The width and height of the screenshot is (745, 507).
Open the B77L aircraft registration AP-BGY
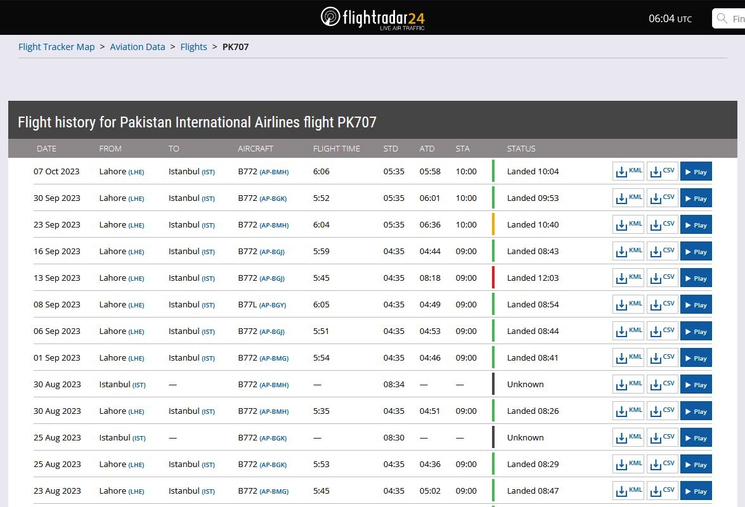pyautogui.click(x=273, y=305)
